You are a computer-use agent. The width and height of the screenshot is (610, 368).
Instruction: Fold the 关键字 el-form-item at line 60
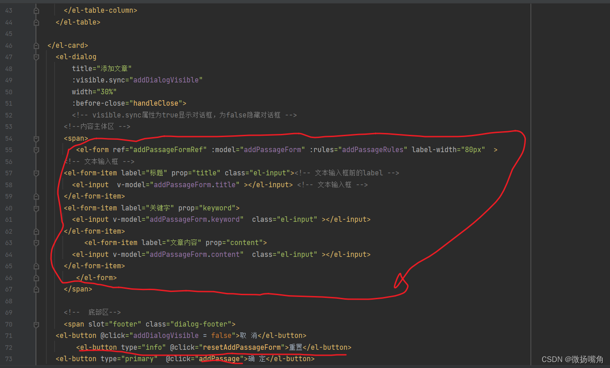pyautogui.click(x=36, y=208)
